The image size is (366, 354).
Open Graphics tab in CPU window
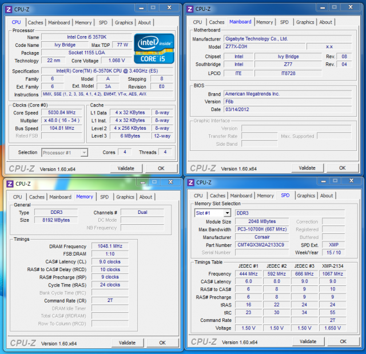click(x=124, y=23)
